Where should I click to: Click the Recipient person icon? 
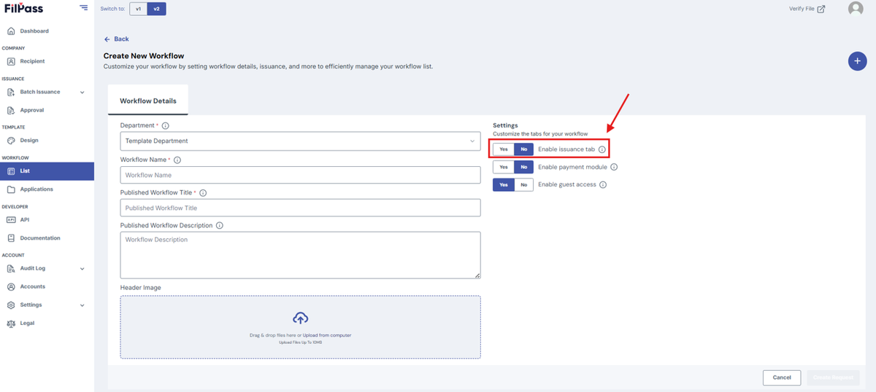(x=11, y=62)
